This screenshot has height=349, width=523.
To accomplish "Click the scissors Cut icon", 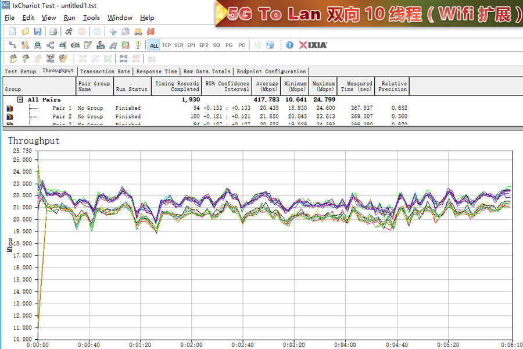I will tap(113, 31).
